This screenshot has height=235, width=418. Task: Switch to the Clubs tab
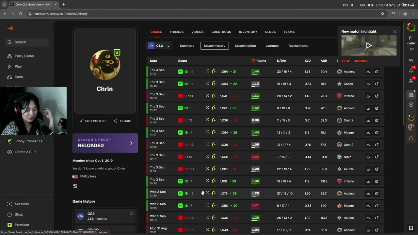tap(270, 32)
